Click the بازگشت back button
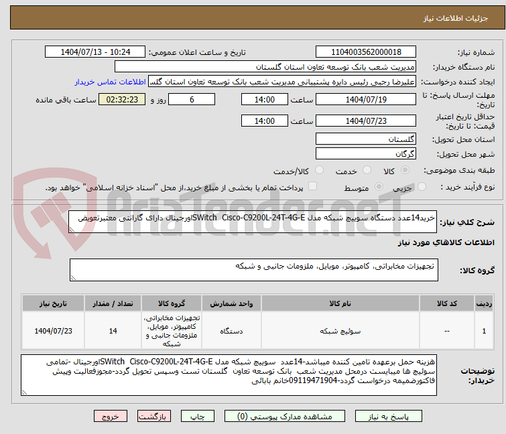The height and width of the screenshot is (434, 506). (154, 417)
